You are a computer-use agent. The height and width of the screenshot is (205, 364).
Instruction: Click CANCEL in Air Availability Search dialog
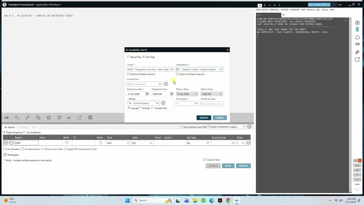pos(220,118)
